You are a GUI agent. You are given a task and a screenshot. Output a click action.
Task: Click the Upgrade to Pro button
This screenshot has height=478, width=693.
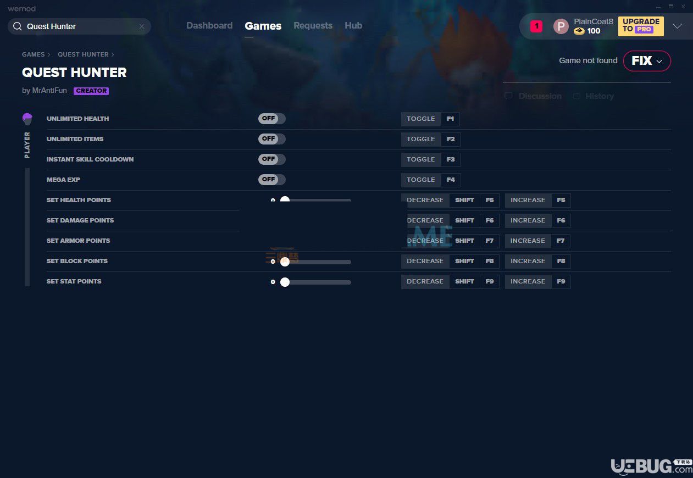tap(641, 26)
